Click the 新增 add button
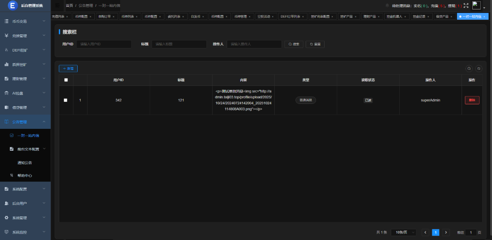Image resolution: width=492 pixels, height=240 pixels. pyautogui.click(x=68, y=69)
